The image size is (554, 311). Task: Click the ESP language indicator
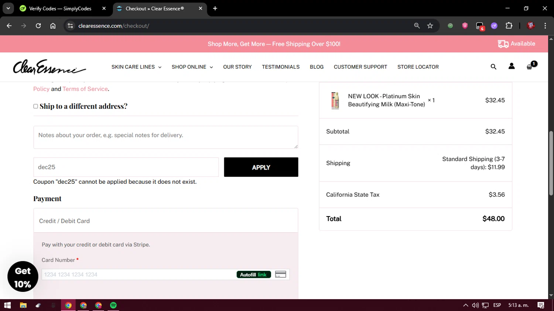click(497, 305)
